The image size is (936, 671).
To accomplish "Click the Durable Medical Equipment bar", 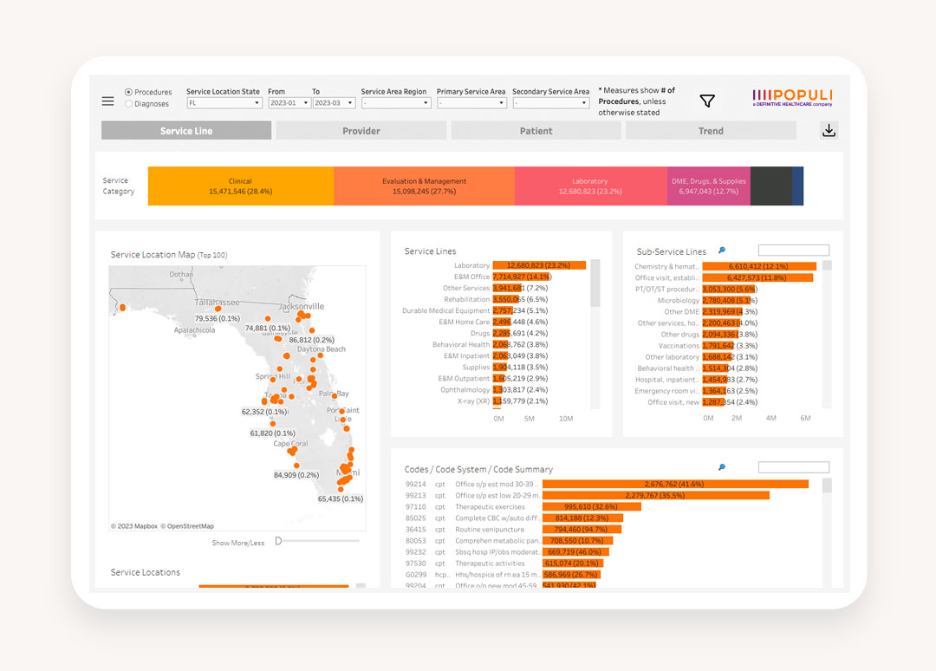I will pyautogui.click(x=503, y=310).
